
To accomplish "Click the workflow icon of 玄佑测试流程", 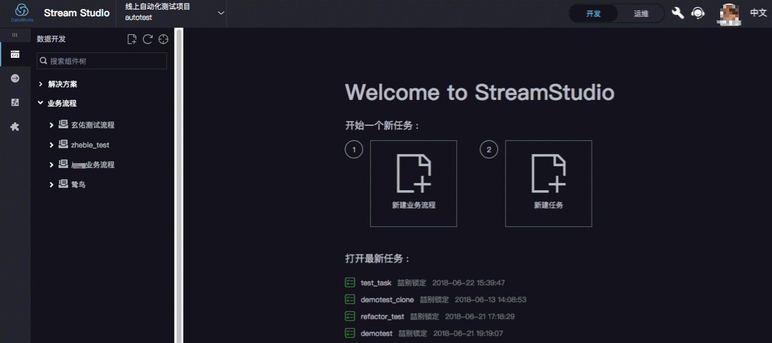I will point(63,125).
